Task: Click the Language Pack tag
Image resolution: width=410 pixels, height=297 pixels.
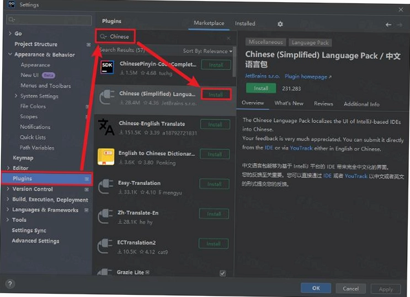Action: click(x=310, y=42)
